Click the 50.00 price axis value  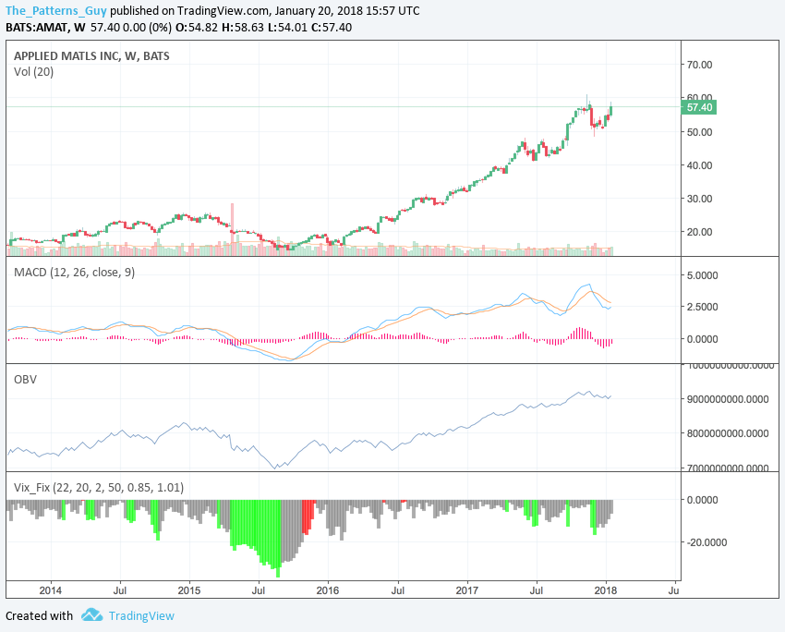tap(699, 132)
